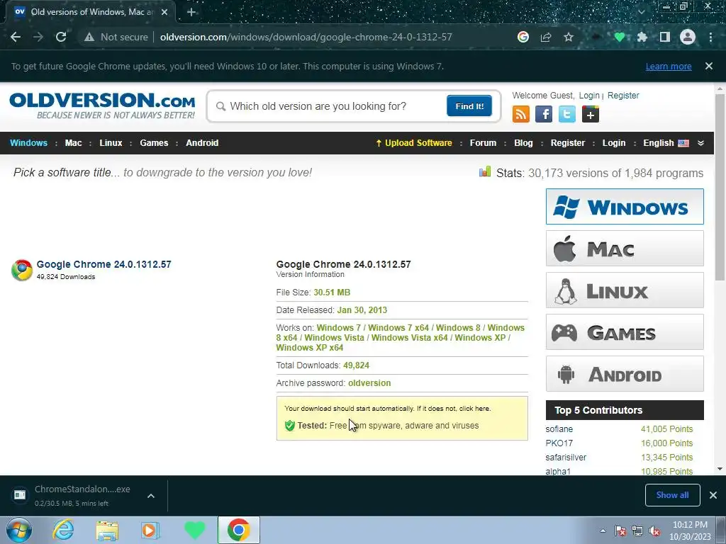Click the Google Plus share icon

tap(591, 114)
